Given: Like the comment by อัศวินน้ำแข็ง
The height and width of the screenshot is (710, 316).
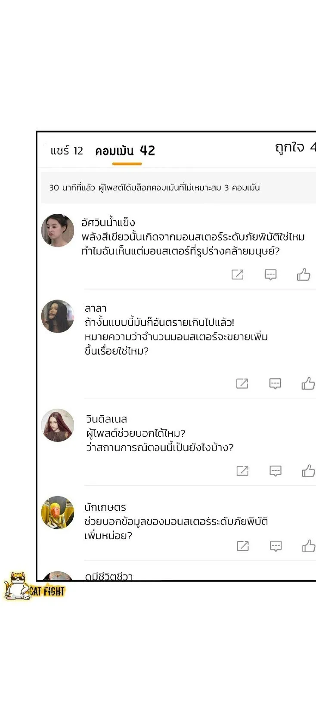Looking at the screenshot, I should coord(304,275).
